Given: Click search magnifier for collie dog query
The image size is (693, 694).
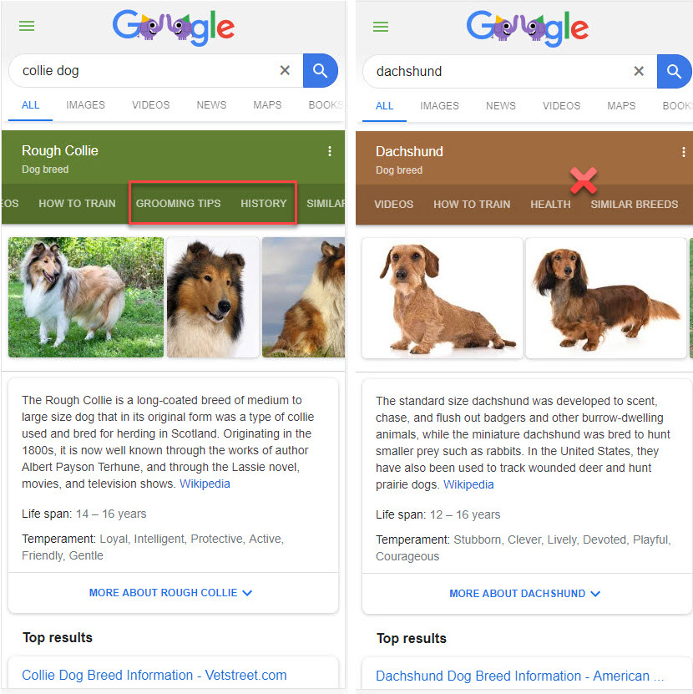Looking at the screenshot, I should pyautogui.click(x=320, y=70).
